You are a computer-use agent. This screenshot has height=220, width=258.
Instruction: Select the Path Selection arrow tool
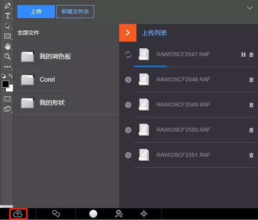(x=7, y=26)
